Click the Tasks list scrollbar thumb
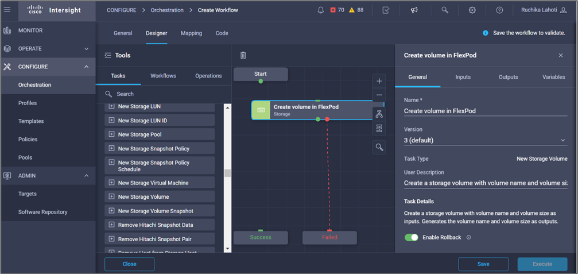The width and height of the screenshot is (578, 274). point(227,173)
